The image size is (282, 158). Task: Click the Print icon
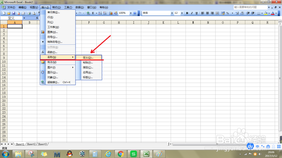pyautogui.click(x=29, y=13)
